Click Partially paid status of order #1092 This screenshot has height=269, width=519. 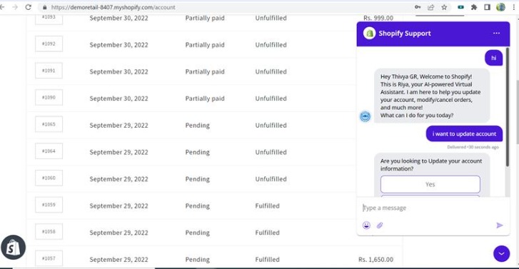[205, 45]
